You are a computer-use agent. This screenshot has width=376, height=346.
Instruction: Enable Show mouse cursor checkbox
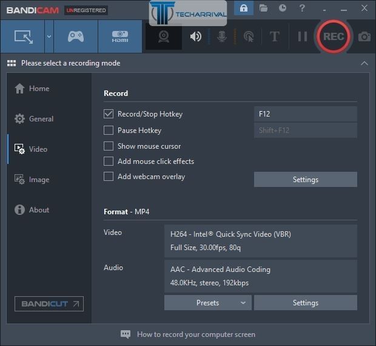[109, 146]
